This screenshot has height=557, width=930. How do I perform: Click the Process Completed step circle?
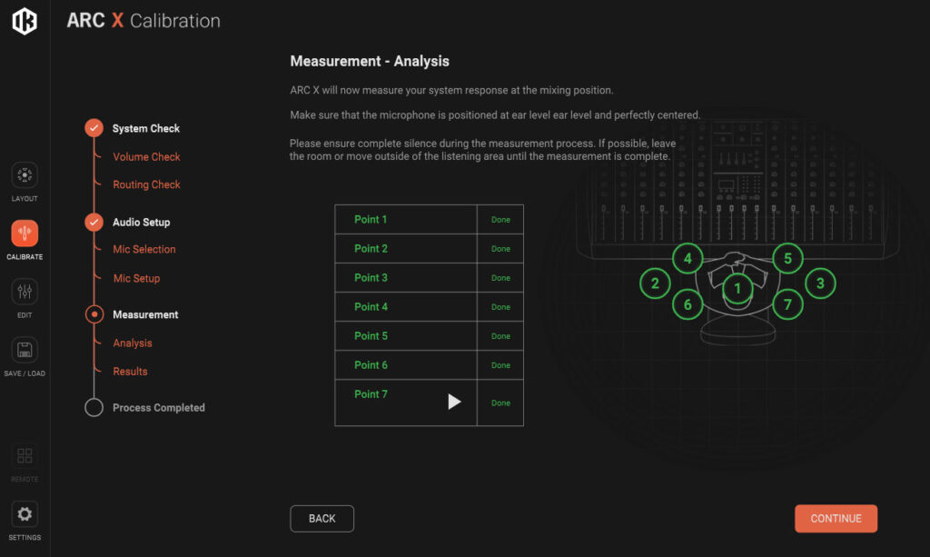[x=94, y=408]
